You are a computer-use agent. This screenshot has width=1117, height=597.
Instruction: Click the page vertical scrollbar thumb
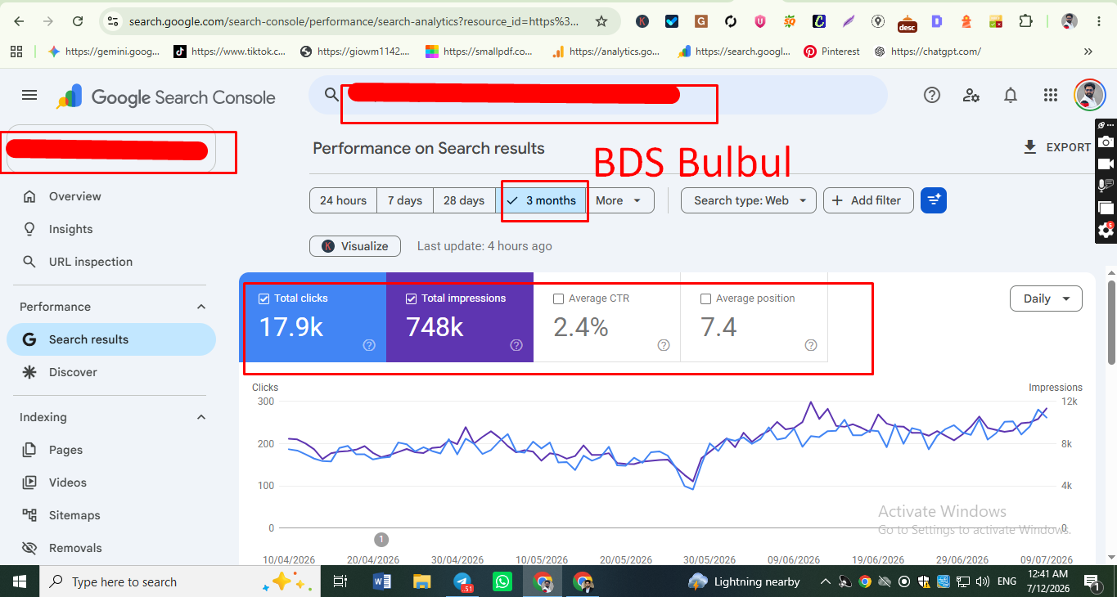1111,322
